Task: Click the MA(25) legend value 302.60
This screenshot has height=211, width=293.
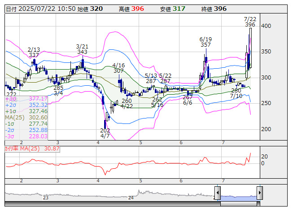Action: click(x=38, y=117)
